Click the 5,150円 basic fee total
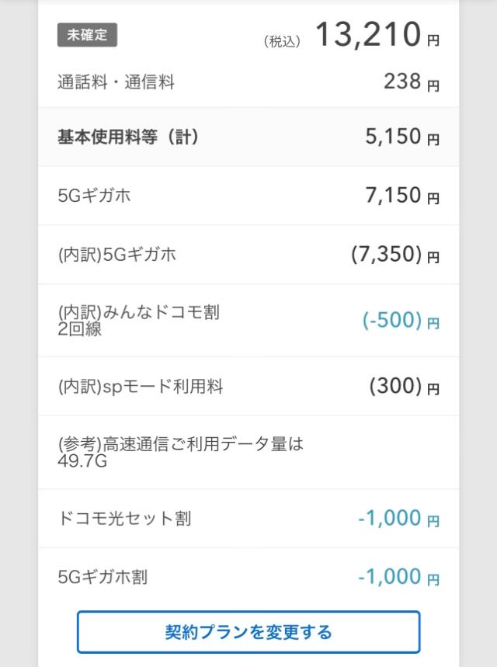The width and height of the screenshot is (497, 667). coord(402,137)
